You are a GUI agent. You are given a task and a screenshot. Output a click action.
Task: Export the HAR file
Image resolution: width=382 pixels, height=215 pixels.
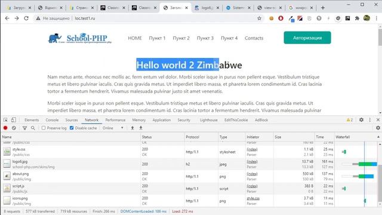pos(141,128)
